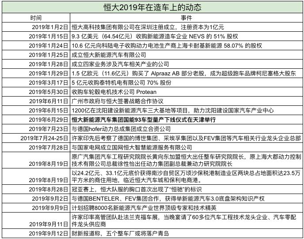The image size is (304, 239).
Task: Select date cell 2019年9月2日
Action: click(x=36, y=198)
